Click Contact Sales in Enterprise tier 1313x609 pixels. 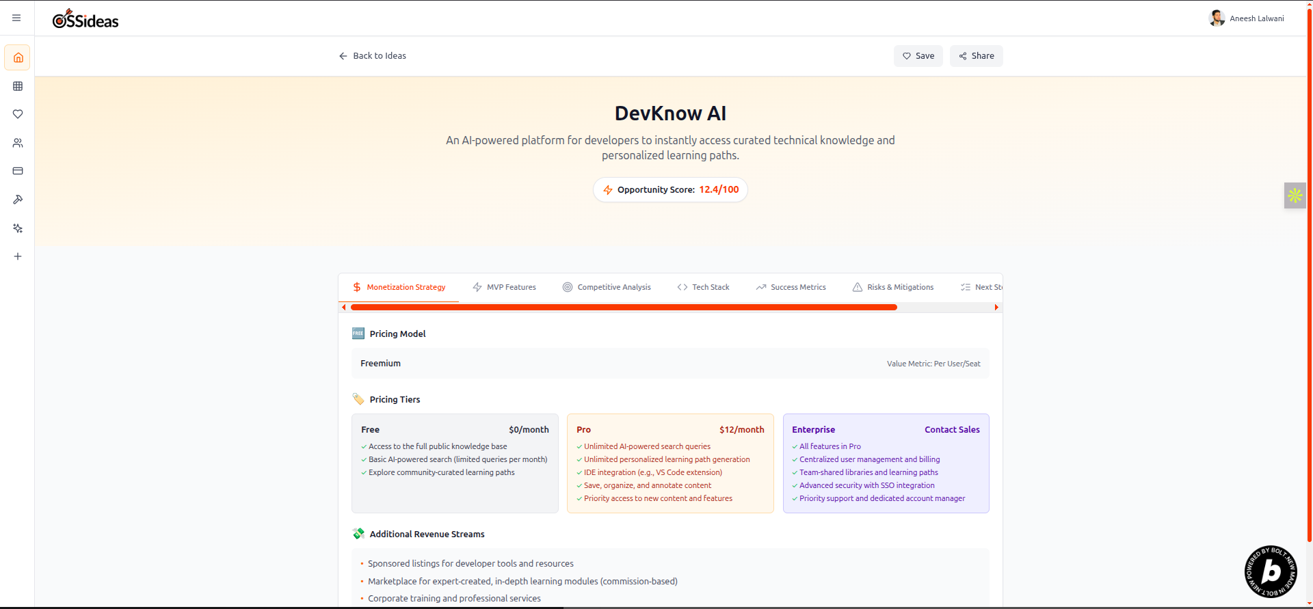pos(952,430)
